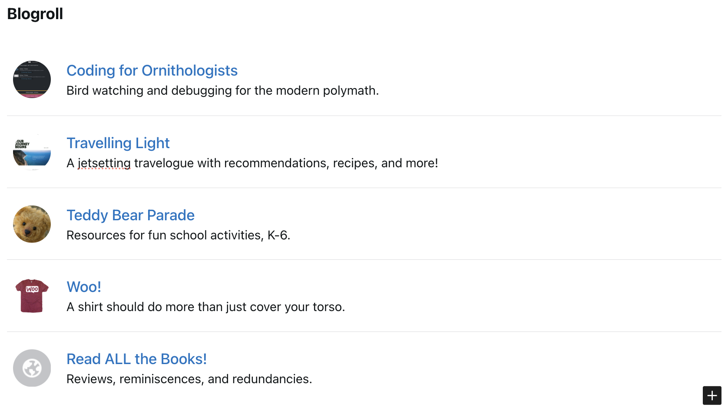Add a block with the plus button
Image resolution: width=728 pixels, height=411 pixels.
[x=712, y=395]
